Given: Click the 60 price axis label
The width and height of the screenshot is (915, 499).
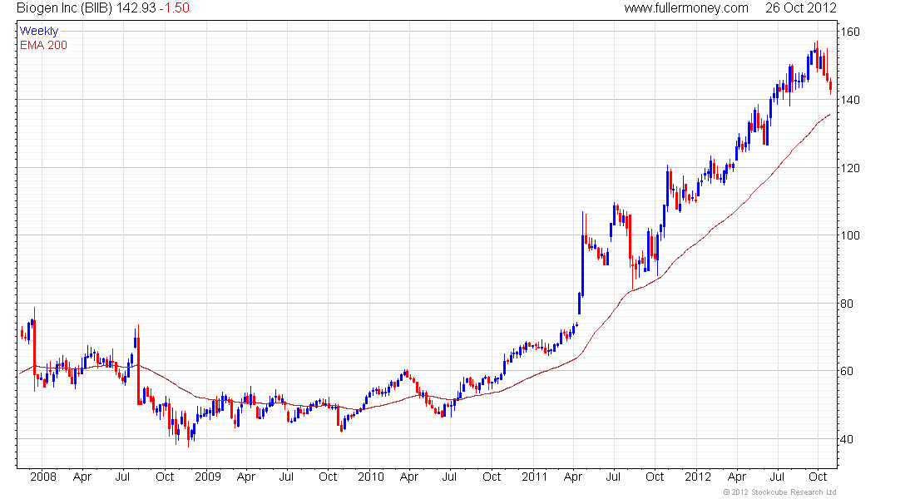Looking at the screenshot, I should 847,371.
